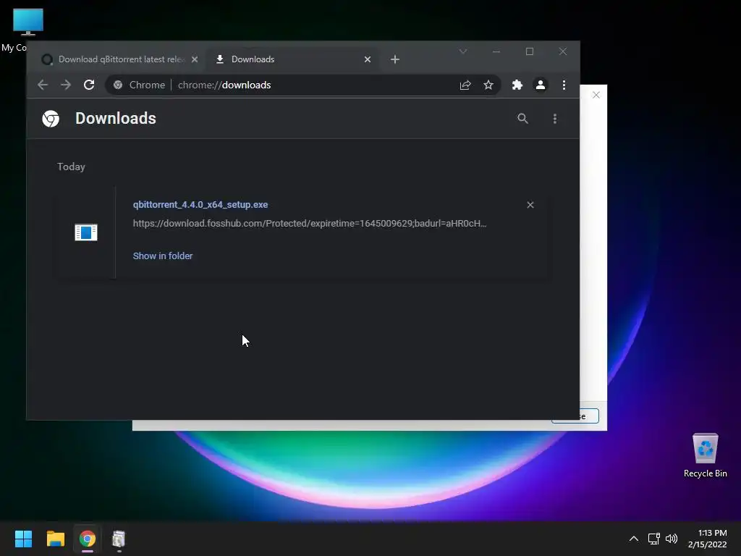This screenshot has width=741, height=556.
Task: Close the Downloads tab
Action: coord(367,59)
